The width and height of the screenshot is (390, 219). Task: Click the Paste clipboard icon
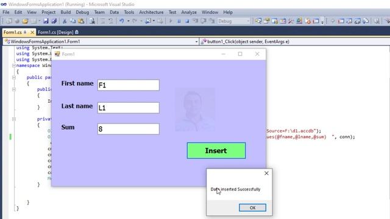[81, 21]
